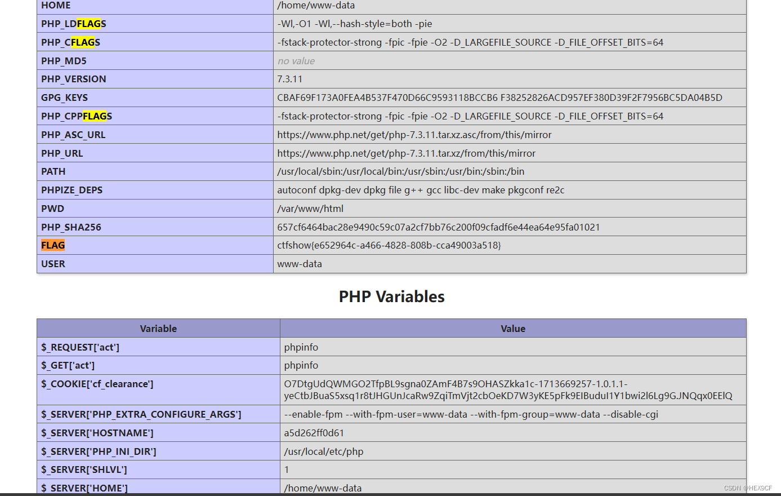
Task: Click the $_SERVER['HOSTNAME'] variable name
Action: (x=97, y=433)
